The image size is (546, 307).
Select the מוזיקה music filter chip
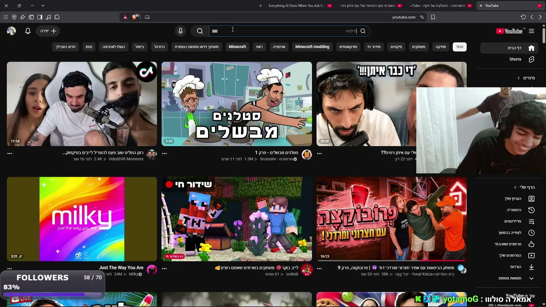pos(441,47)
